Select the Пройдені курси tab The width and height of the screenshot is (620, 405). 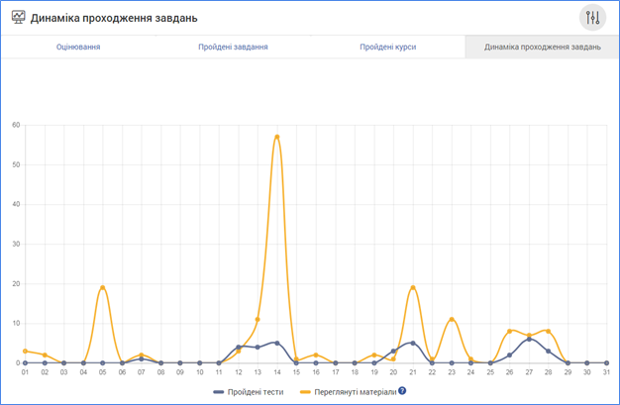click(387, 47)
